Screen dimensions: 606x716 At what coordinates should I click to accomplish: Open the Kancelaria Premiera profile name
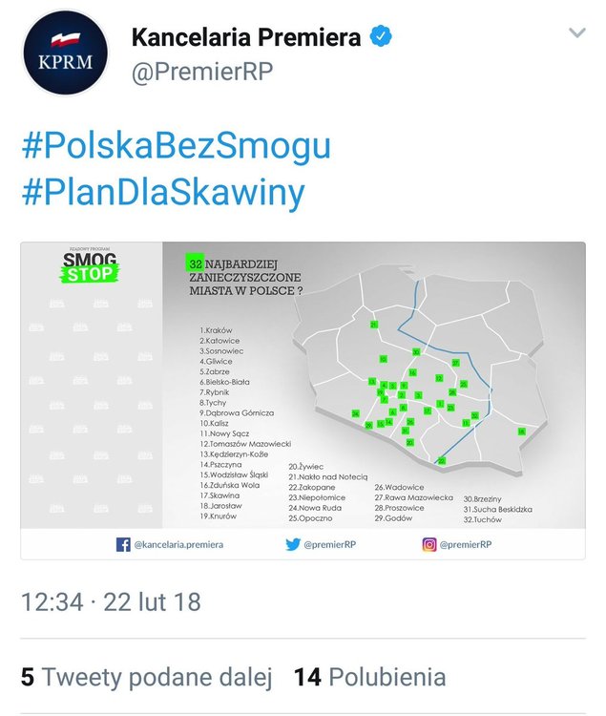point(246,37)
